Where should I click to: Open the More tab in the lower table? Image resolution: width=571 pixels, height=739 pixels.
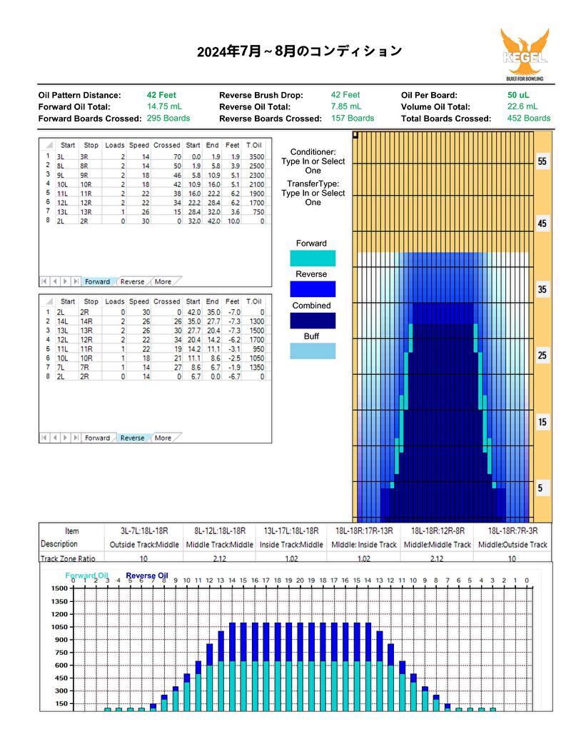coord(163,438)
